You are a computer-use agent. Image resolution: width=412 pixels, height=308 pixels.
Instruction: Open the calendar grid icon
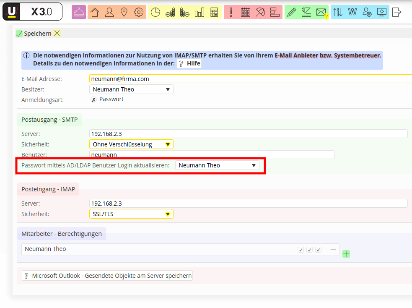pos(246,12)
